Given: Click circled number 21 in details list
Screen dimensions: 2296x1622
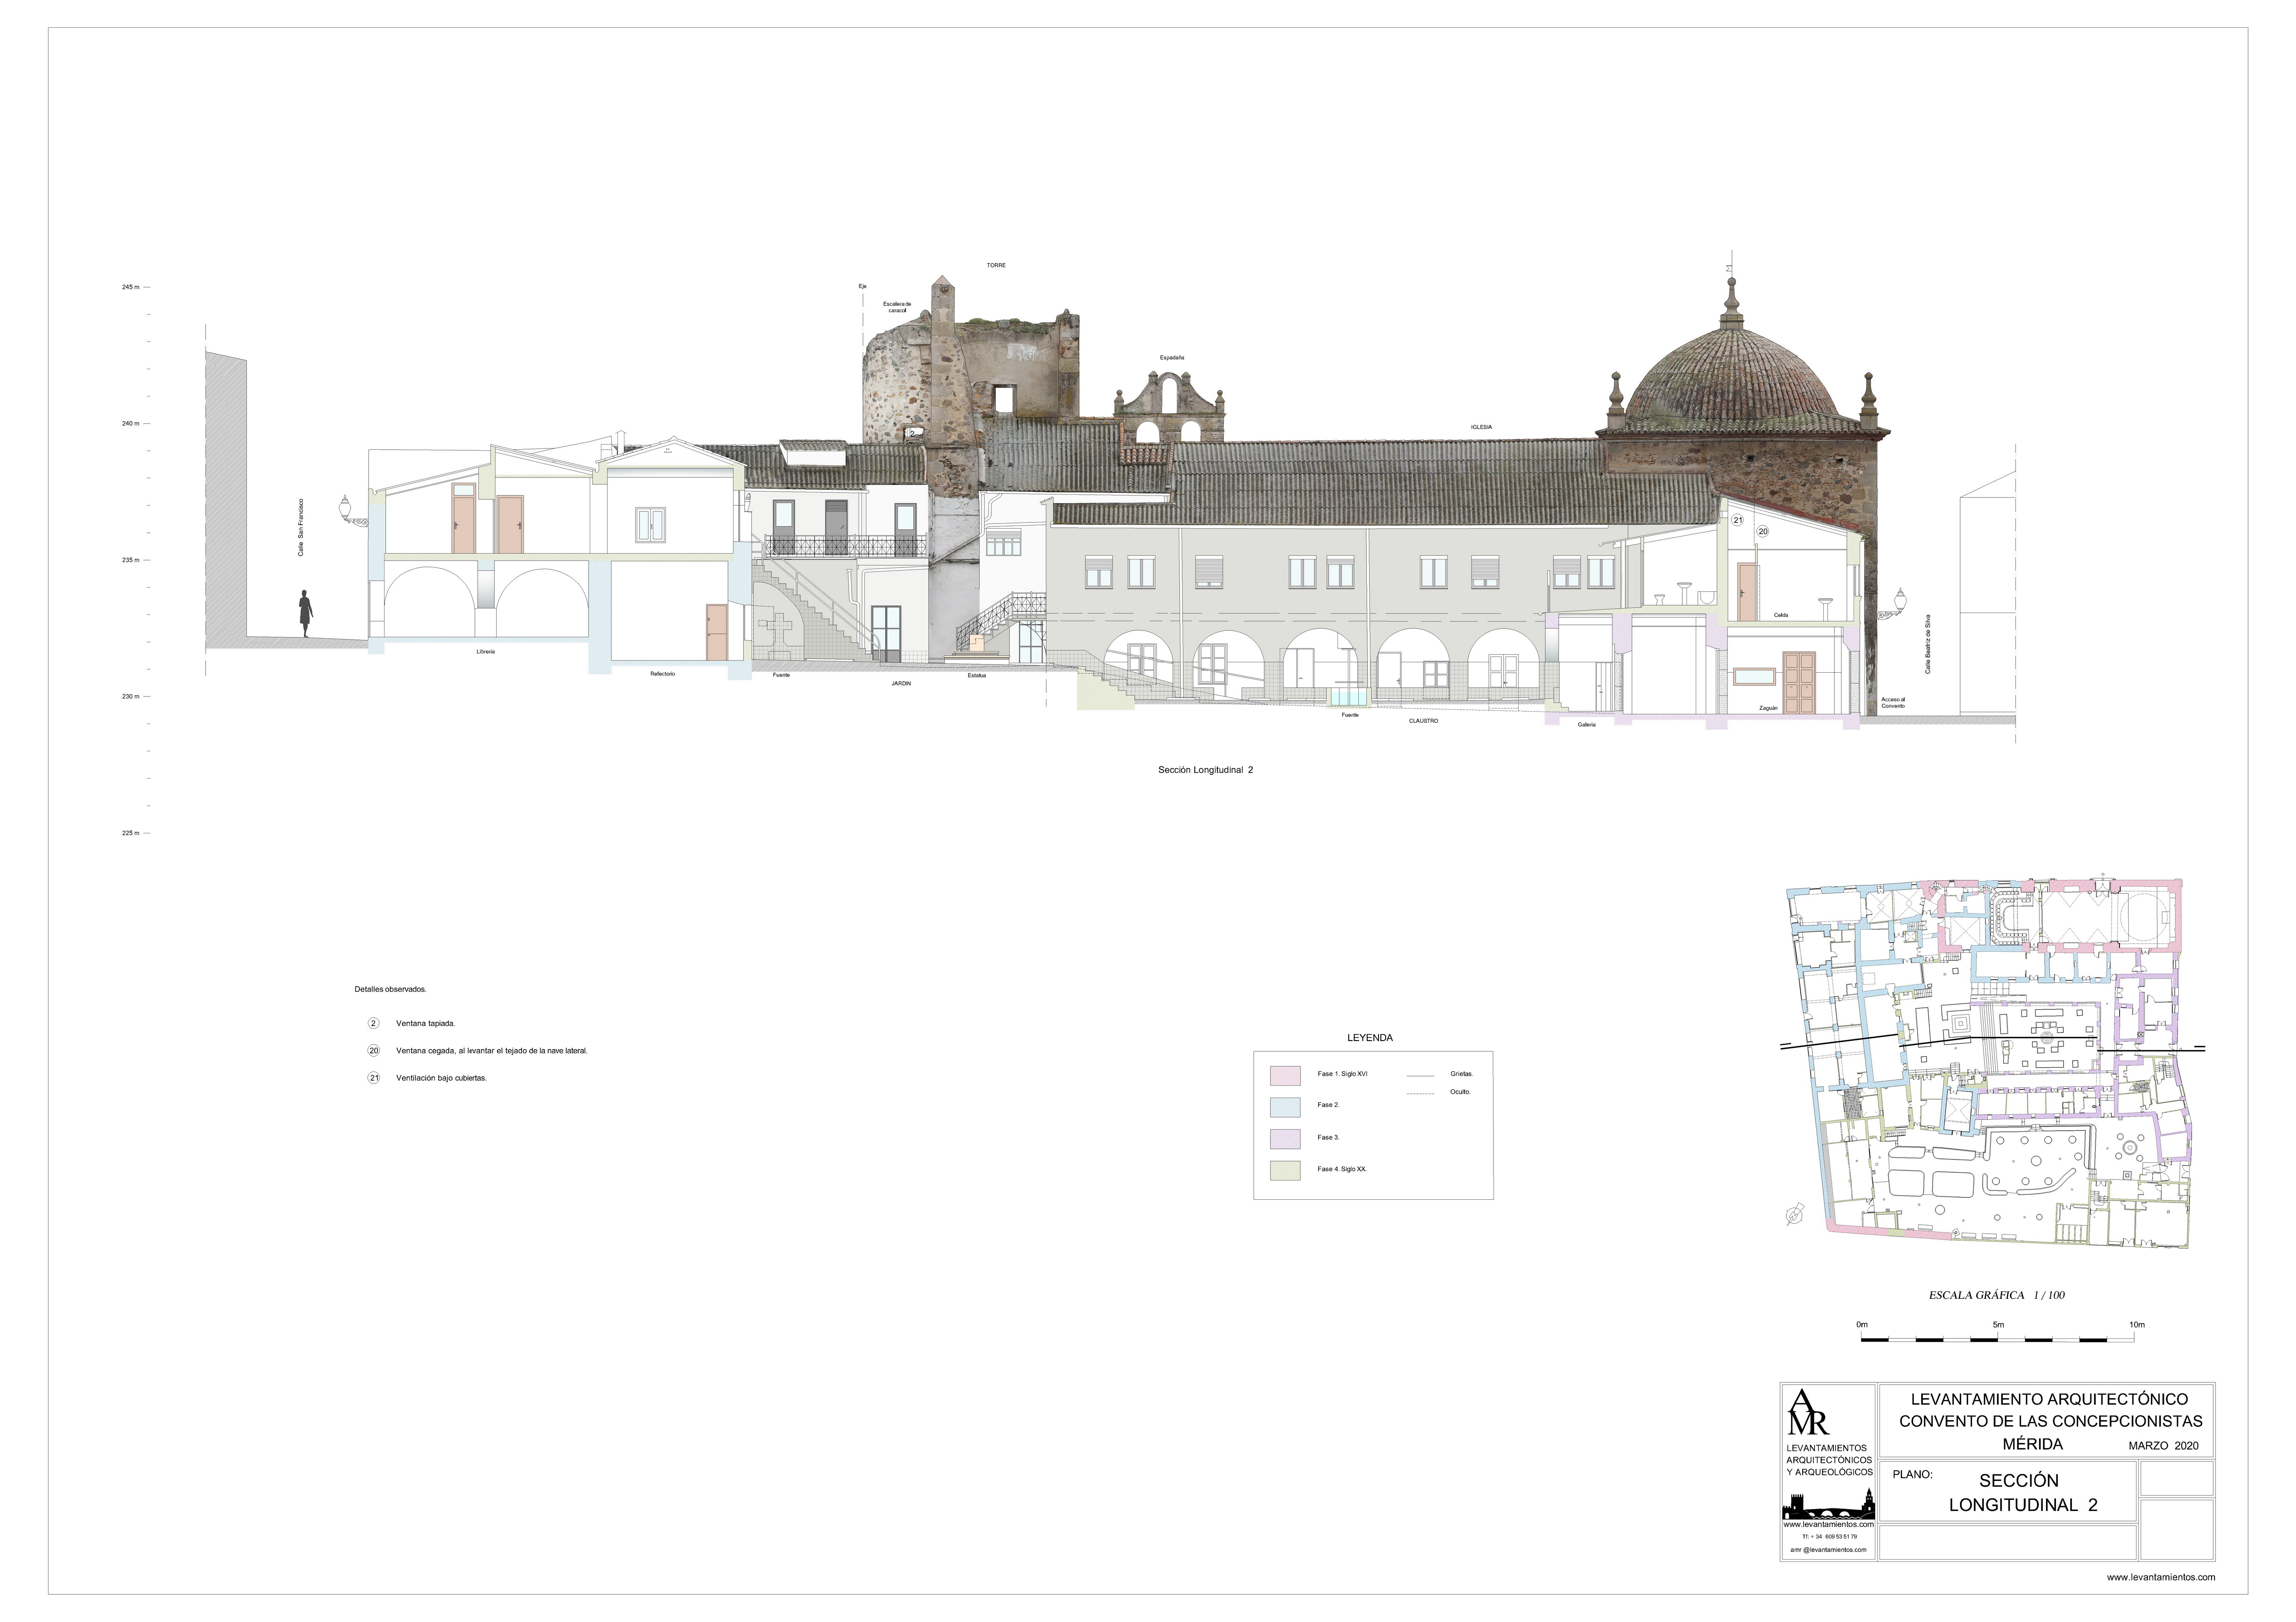Looking at the screenshot, I should (374, 1078).
